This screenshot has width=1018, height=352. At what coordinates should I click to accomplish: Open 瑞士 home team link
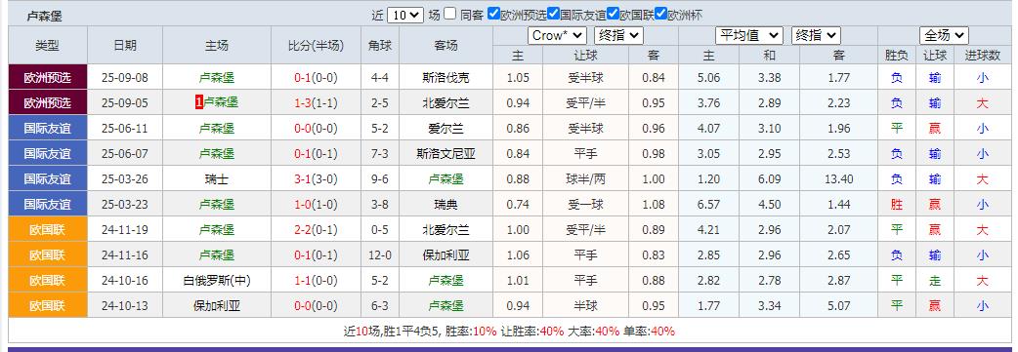[217, 178]
